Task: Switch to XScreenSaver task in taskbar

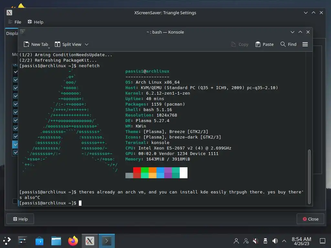Action: (x=90, y=241)
